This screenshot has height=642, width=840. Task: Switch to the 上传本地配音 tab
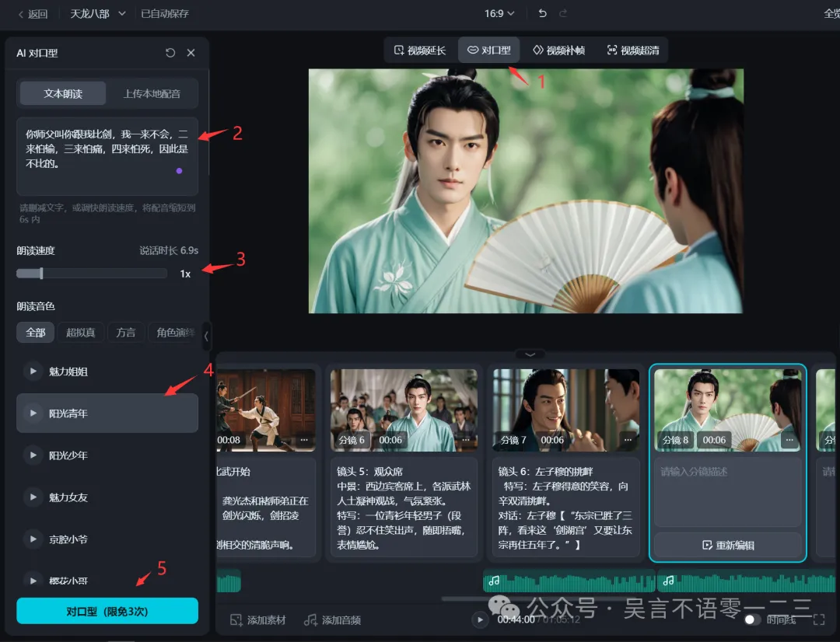coord(152,94)
